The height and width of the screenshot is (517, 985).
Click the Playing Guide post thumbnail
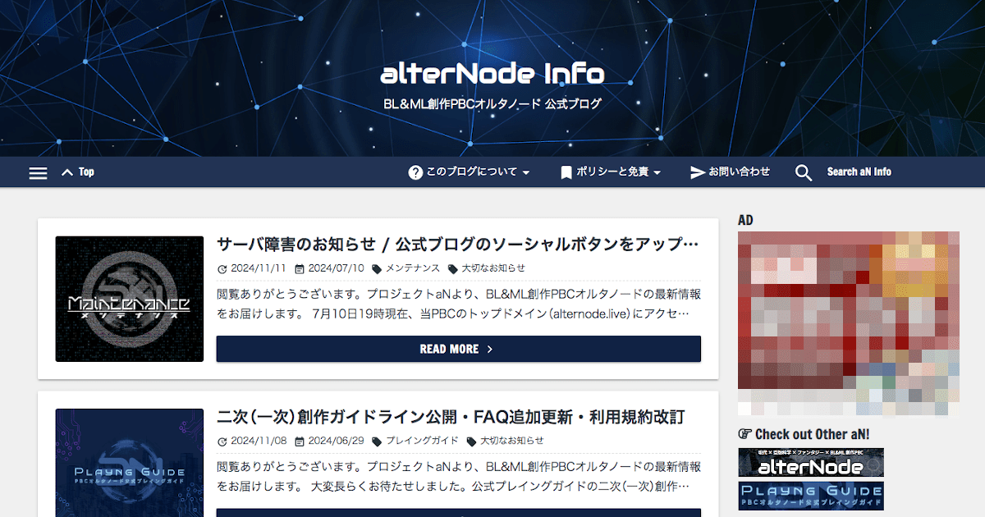pos(129,464)
